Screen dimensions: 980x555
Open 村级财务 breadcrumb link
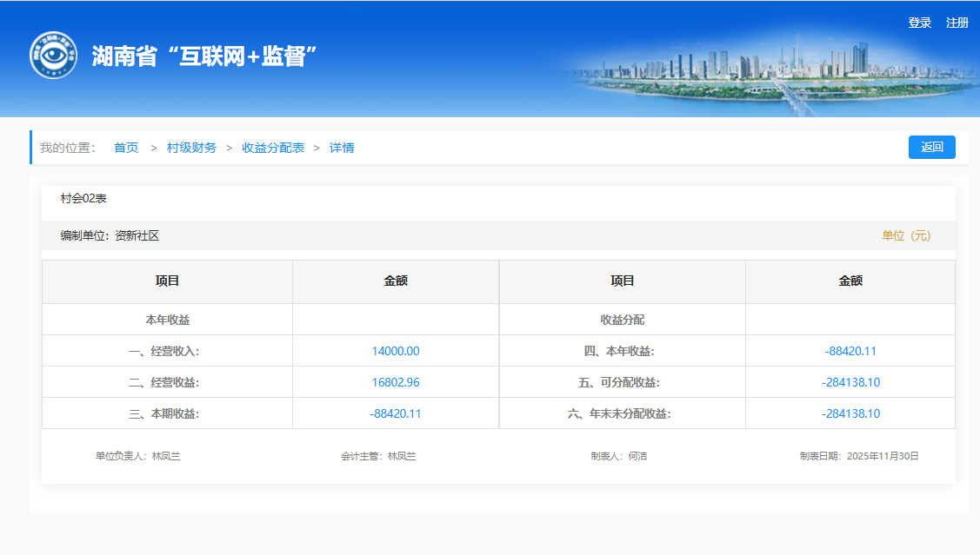(191, 148)
